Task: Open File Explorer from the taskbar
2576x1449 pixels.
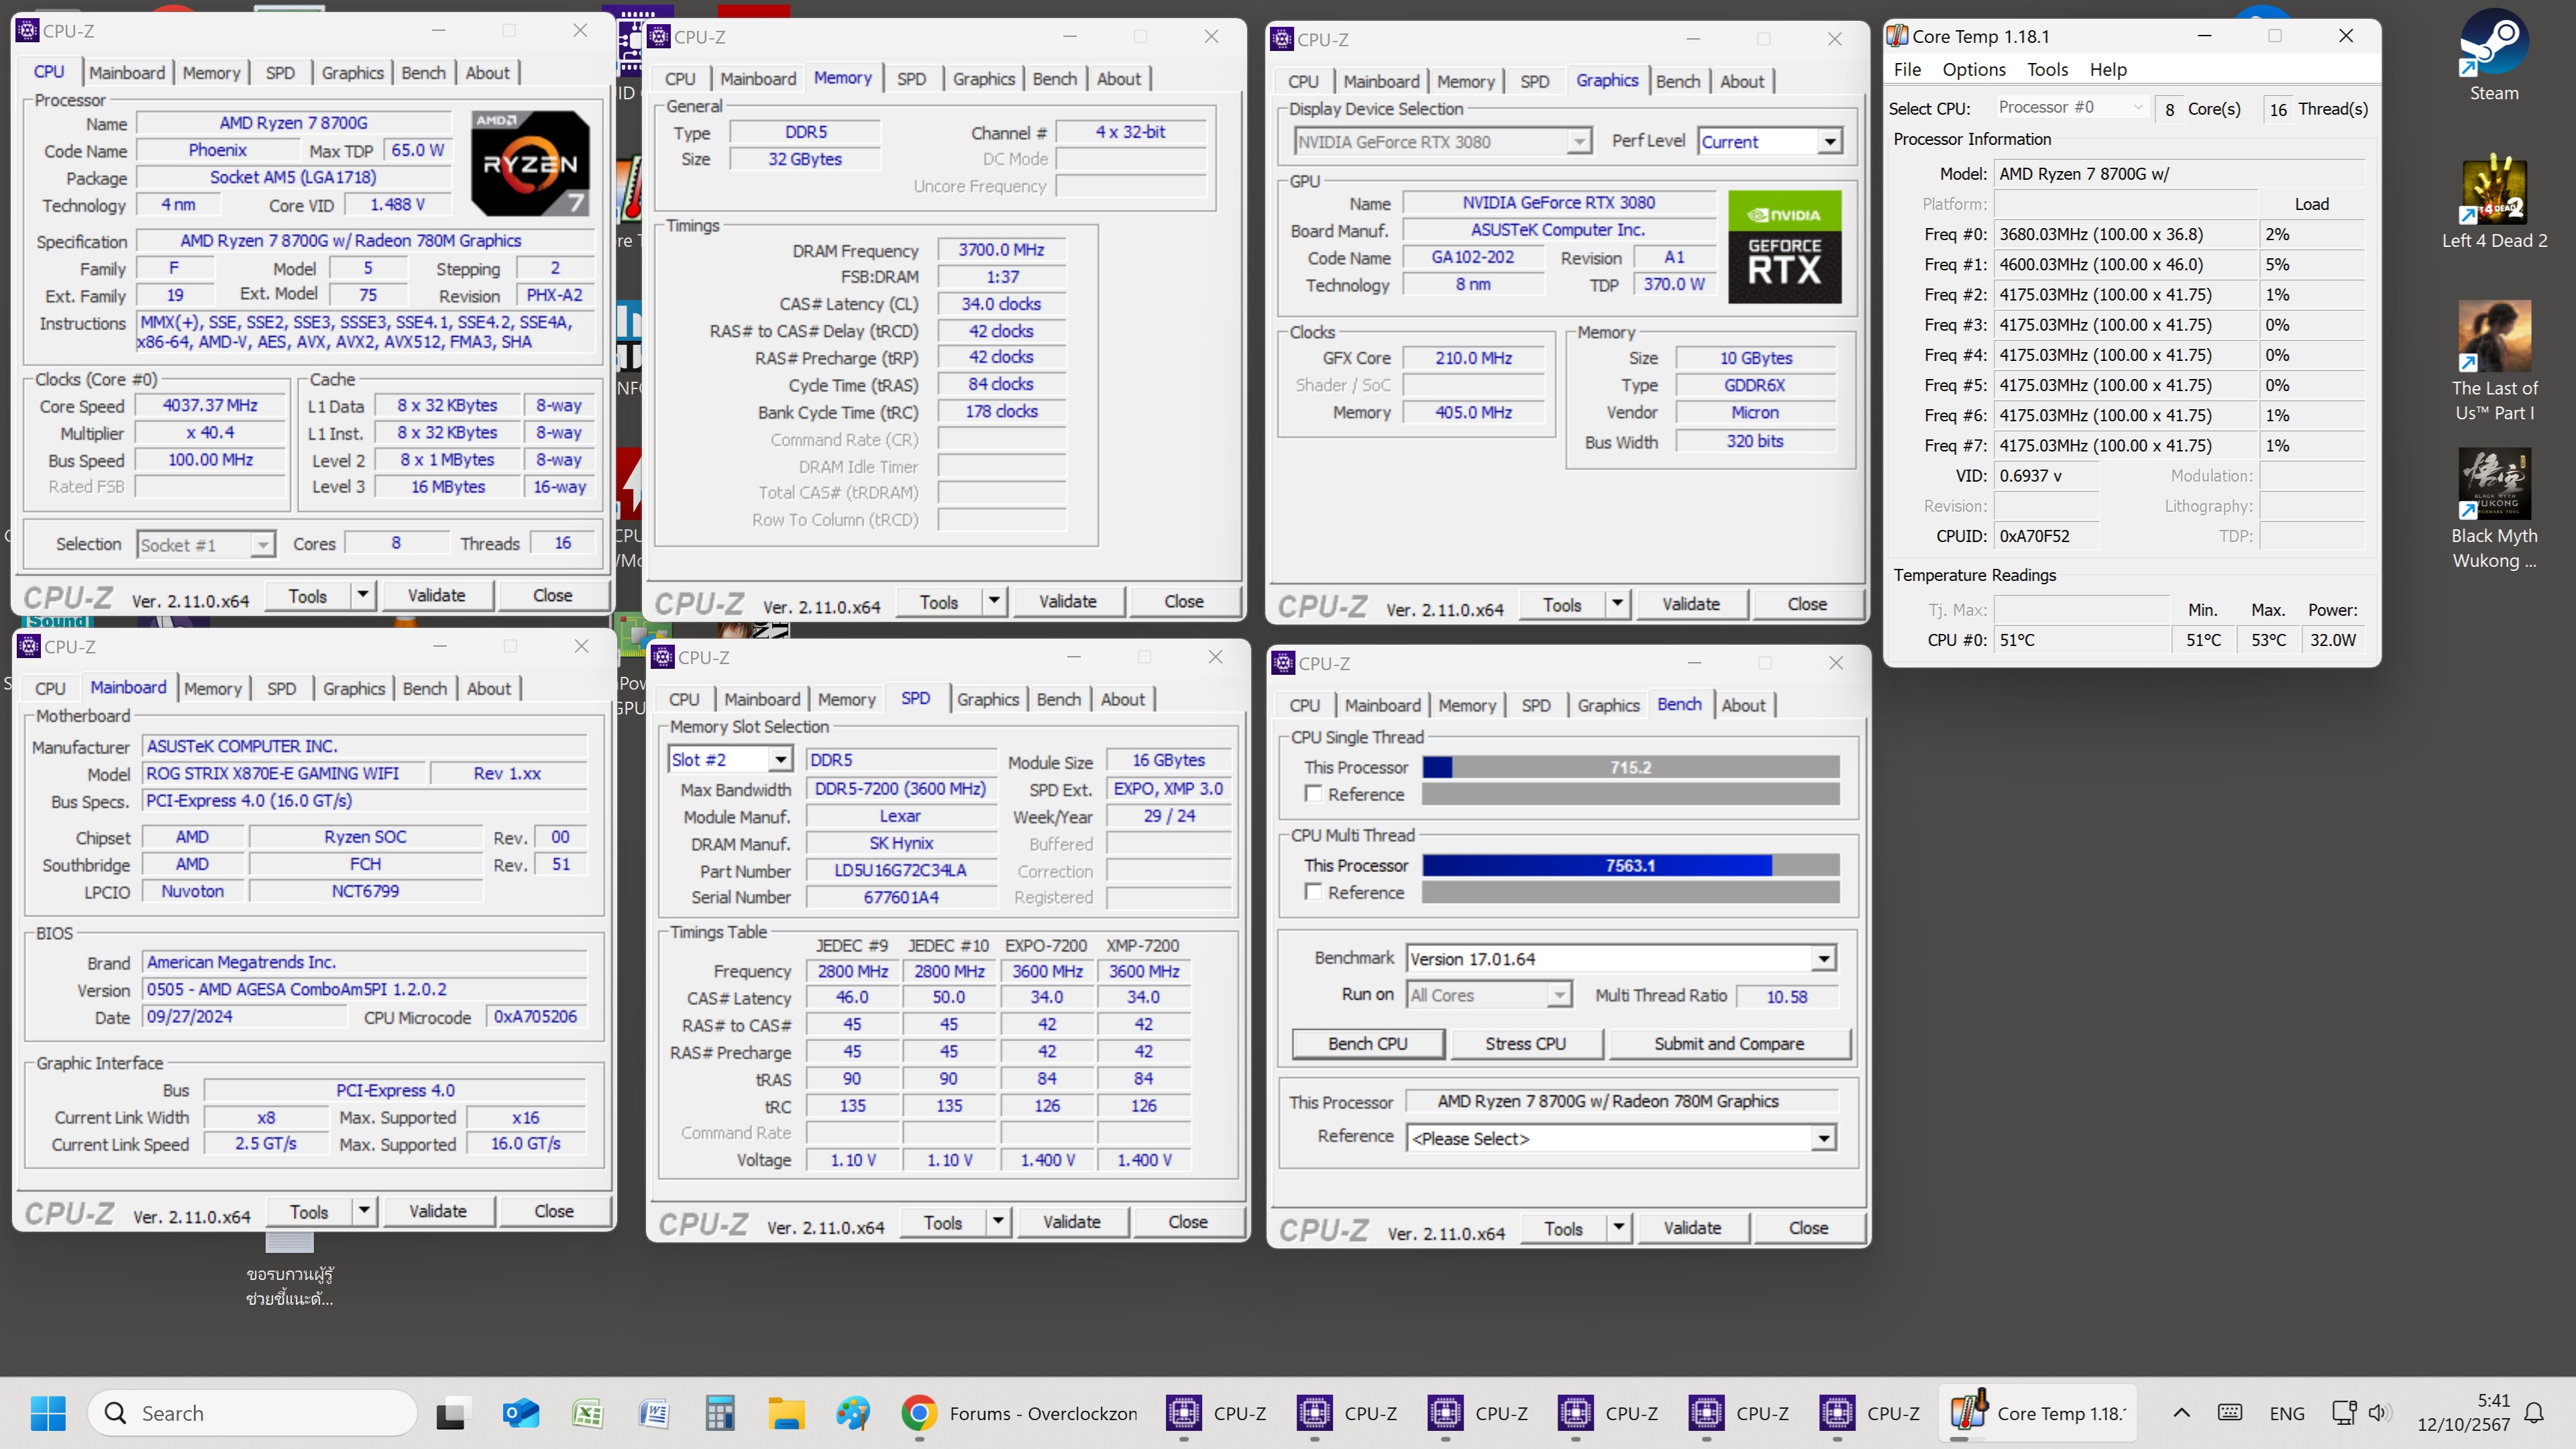Action: (x=787, y=1412)
